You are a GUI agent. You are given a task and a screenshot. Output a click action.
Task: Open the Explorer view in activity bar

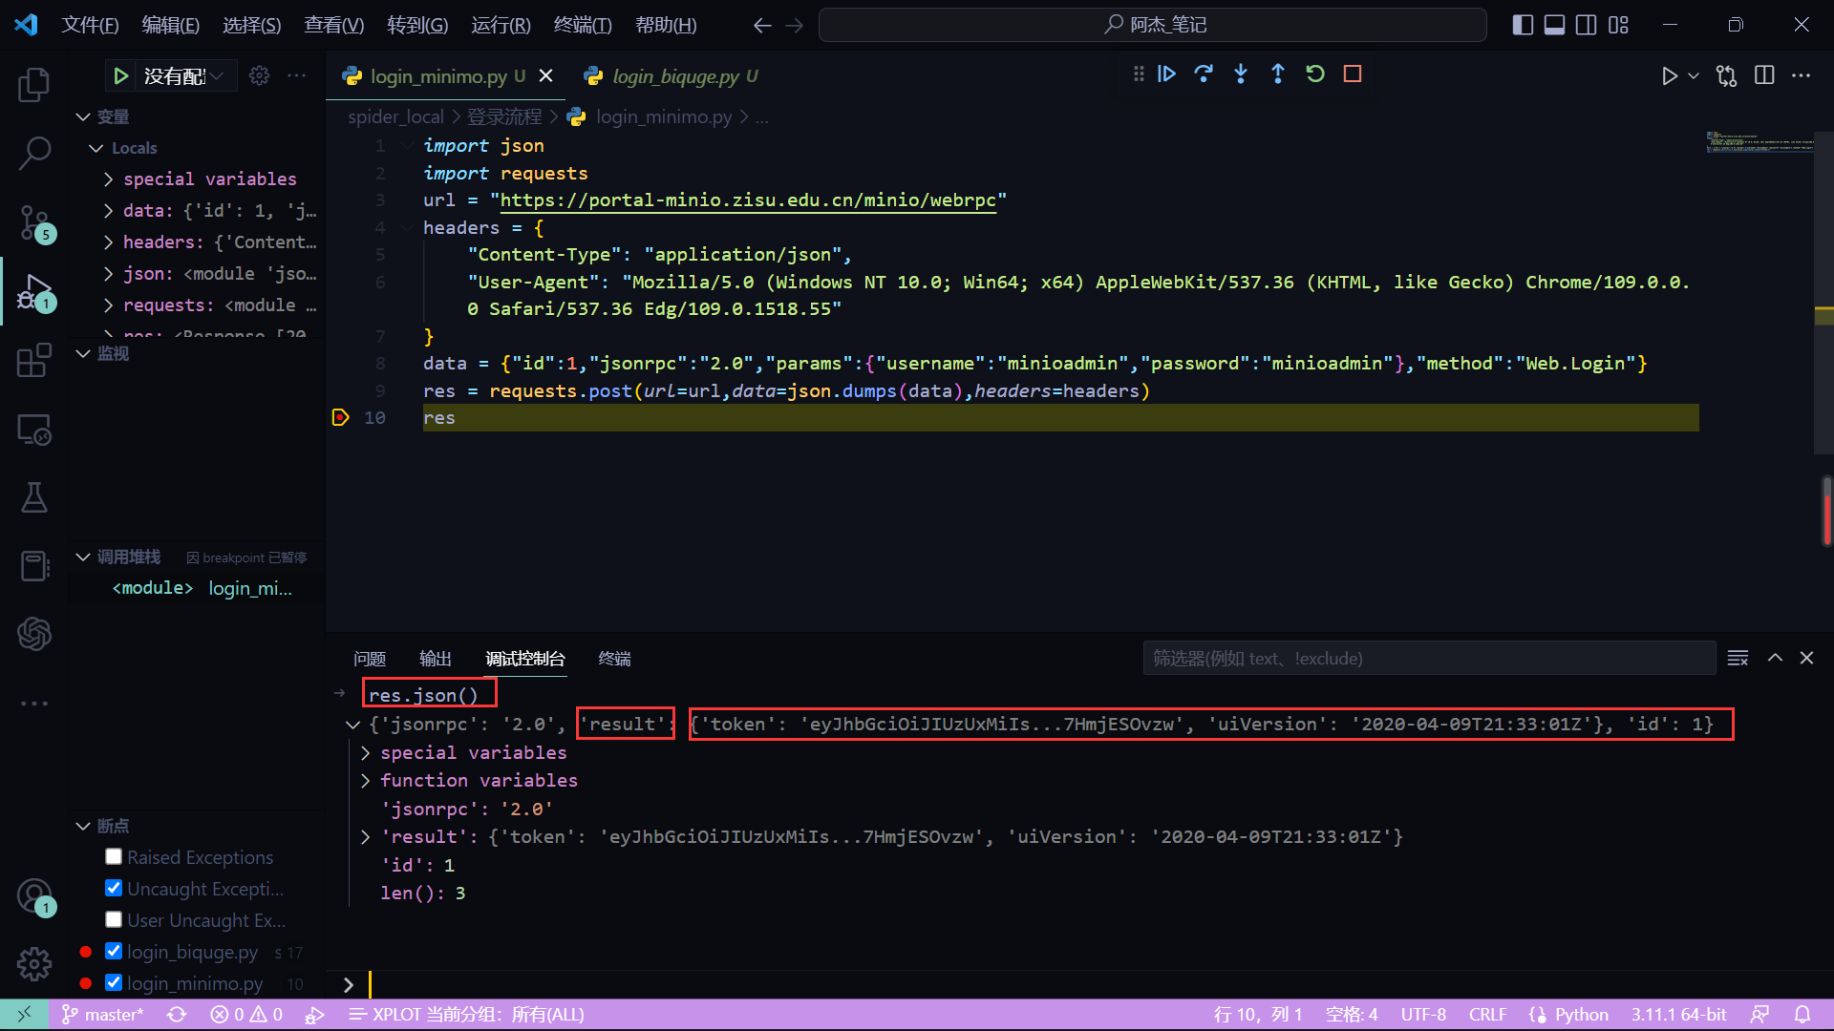tap(34, 84)
